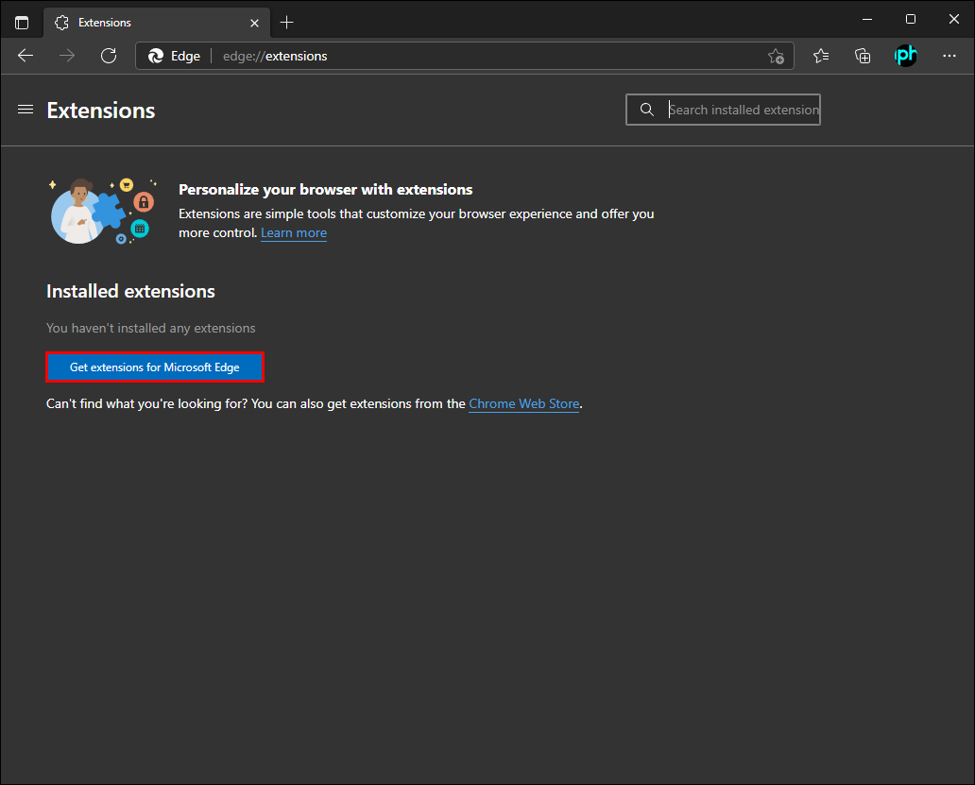The height and width of the screenshot is (785, 975).
Task: Add this page to favorites
Action: (776, 56)
